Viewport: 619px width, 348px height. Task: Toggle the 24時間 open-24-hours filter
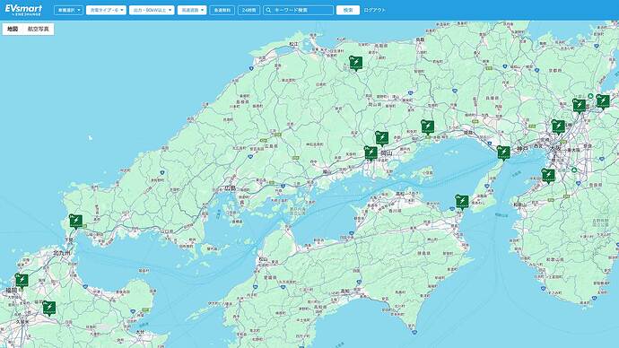(x=249, y=10)
